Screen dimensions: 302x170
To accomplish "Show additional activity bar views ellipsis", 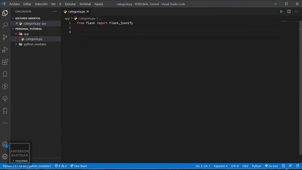I will click(5, 123).
